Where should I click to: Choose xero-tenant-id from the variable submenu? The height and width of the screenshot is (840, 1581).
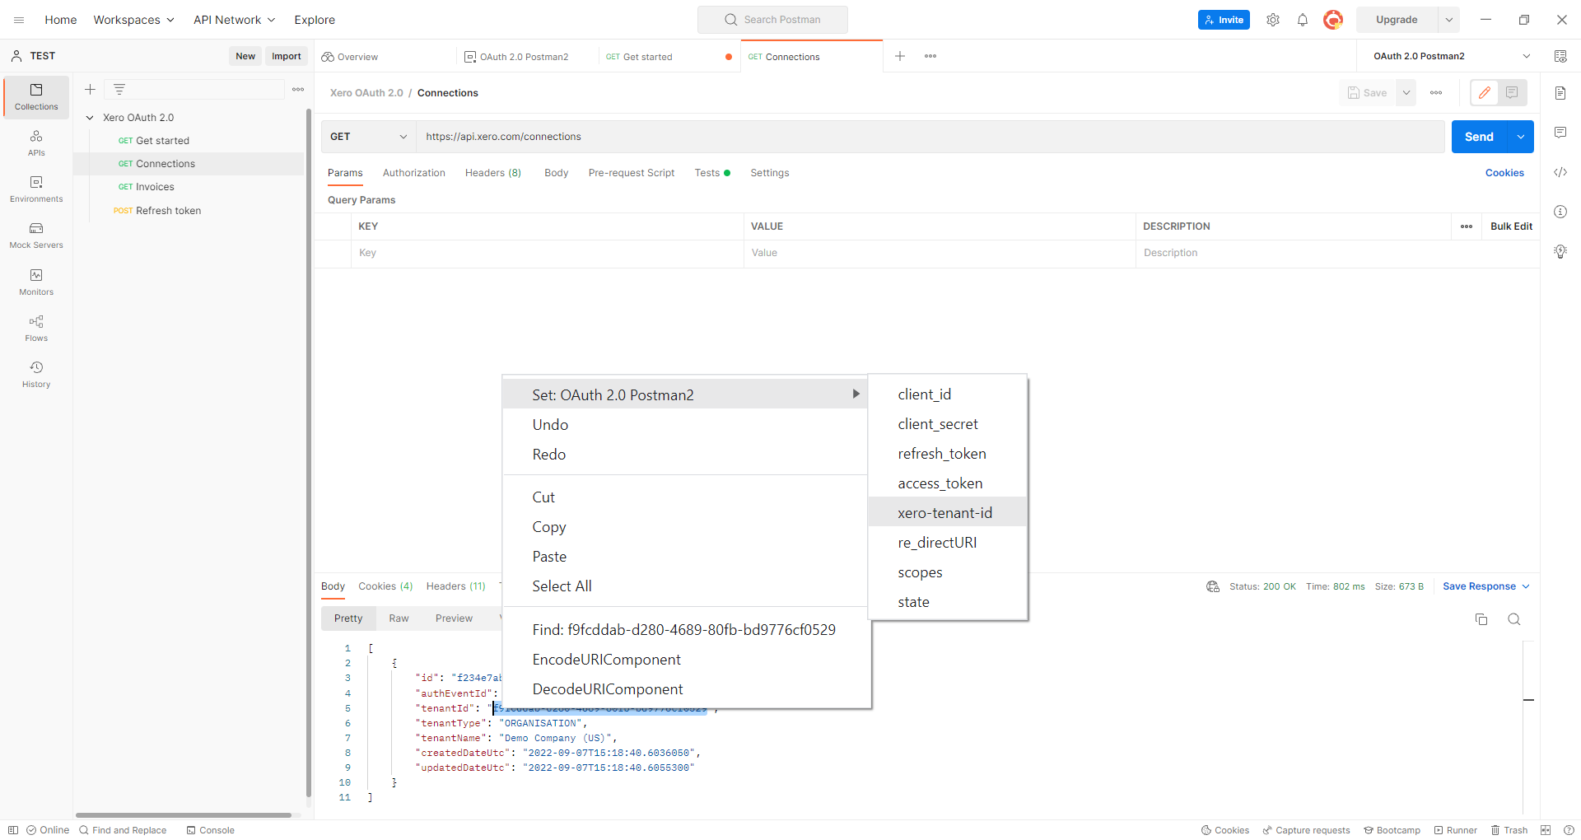point(945,511)
